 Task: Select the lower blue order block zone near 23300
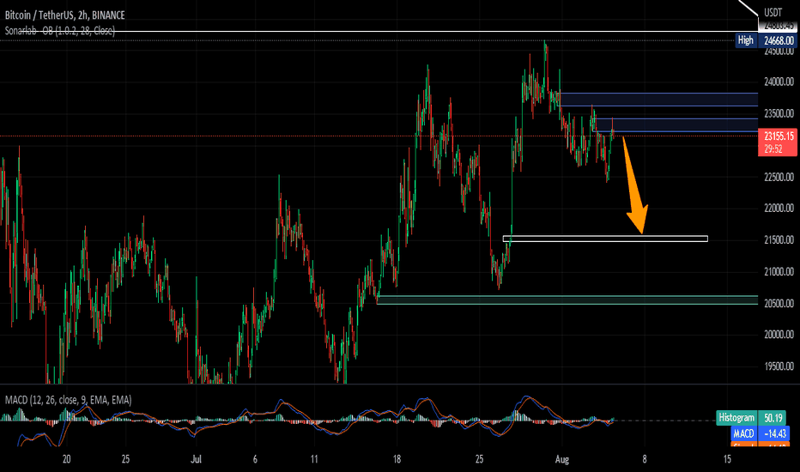coord(676,125)
